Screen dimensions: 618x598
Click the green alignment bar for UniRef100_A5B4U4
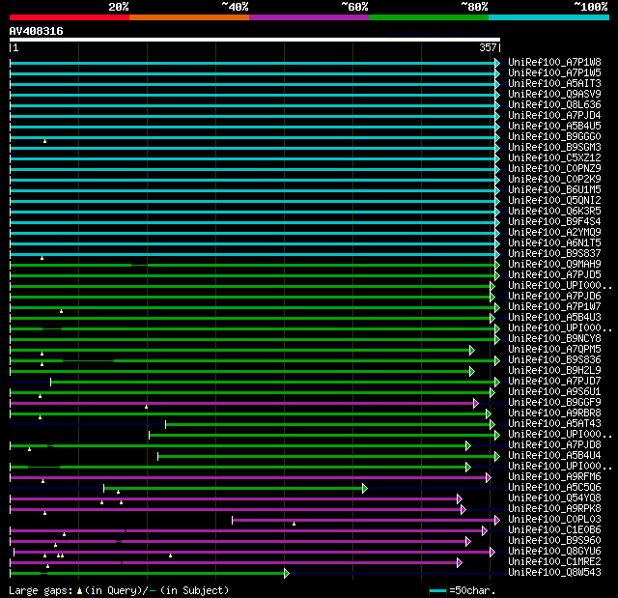coord(326,457)
